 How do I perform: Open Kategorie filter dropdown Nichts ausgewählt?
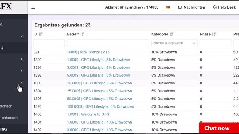coord(174,43)
